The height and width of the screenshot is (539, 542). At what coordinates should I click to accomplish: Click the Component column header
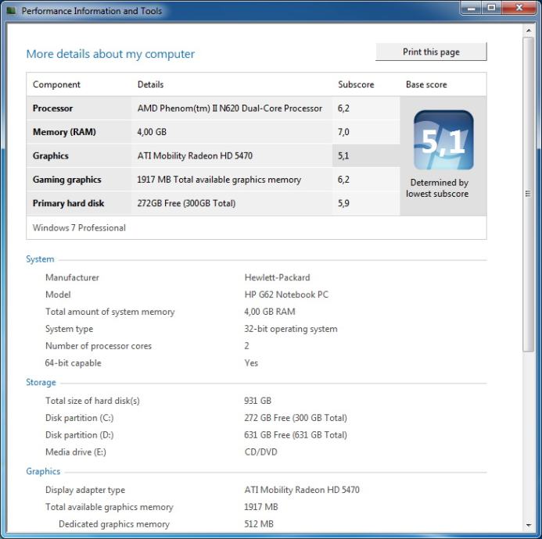[x=56, y=84]
